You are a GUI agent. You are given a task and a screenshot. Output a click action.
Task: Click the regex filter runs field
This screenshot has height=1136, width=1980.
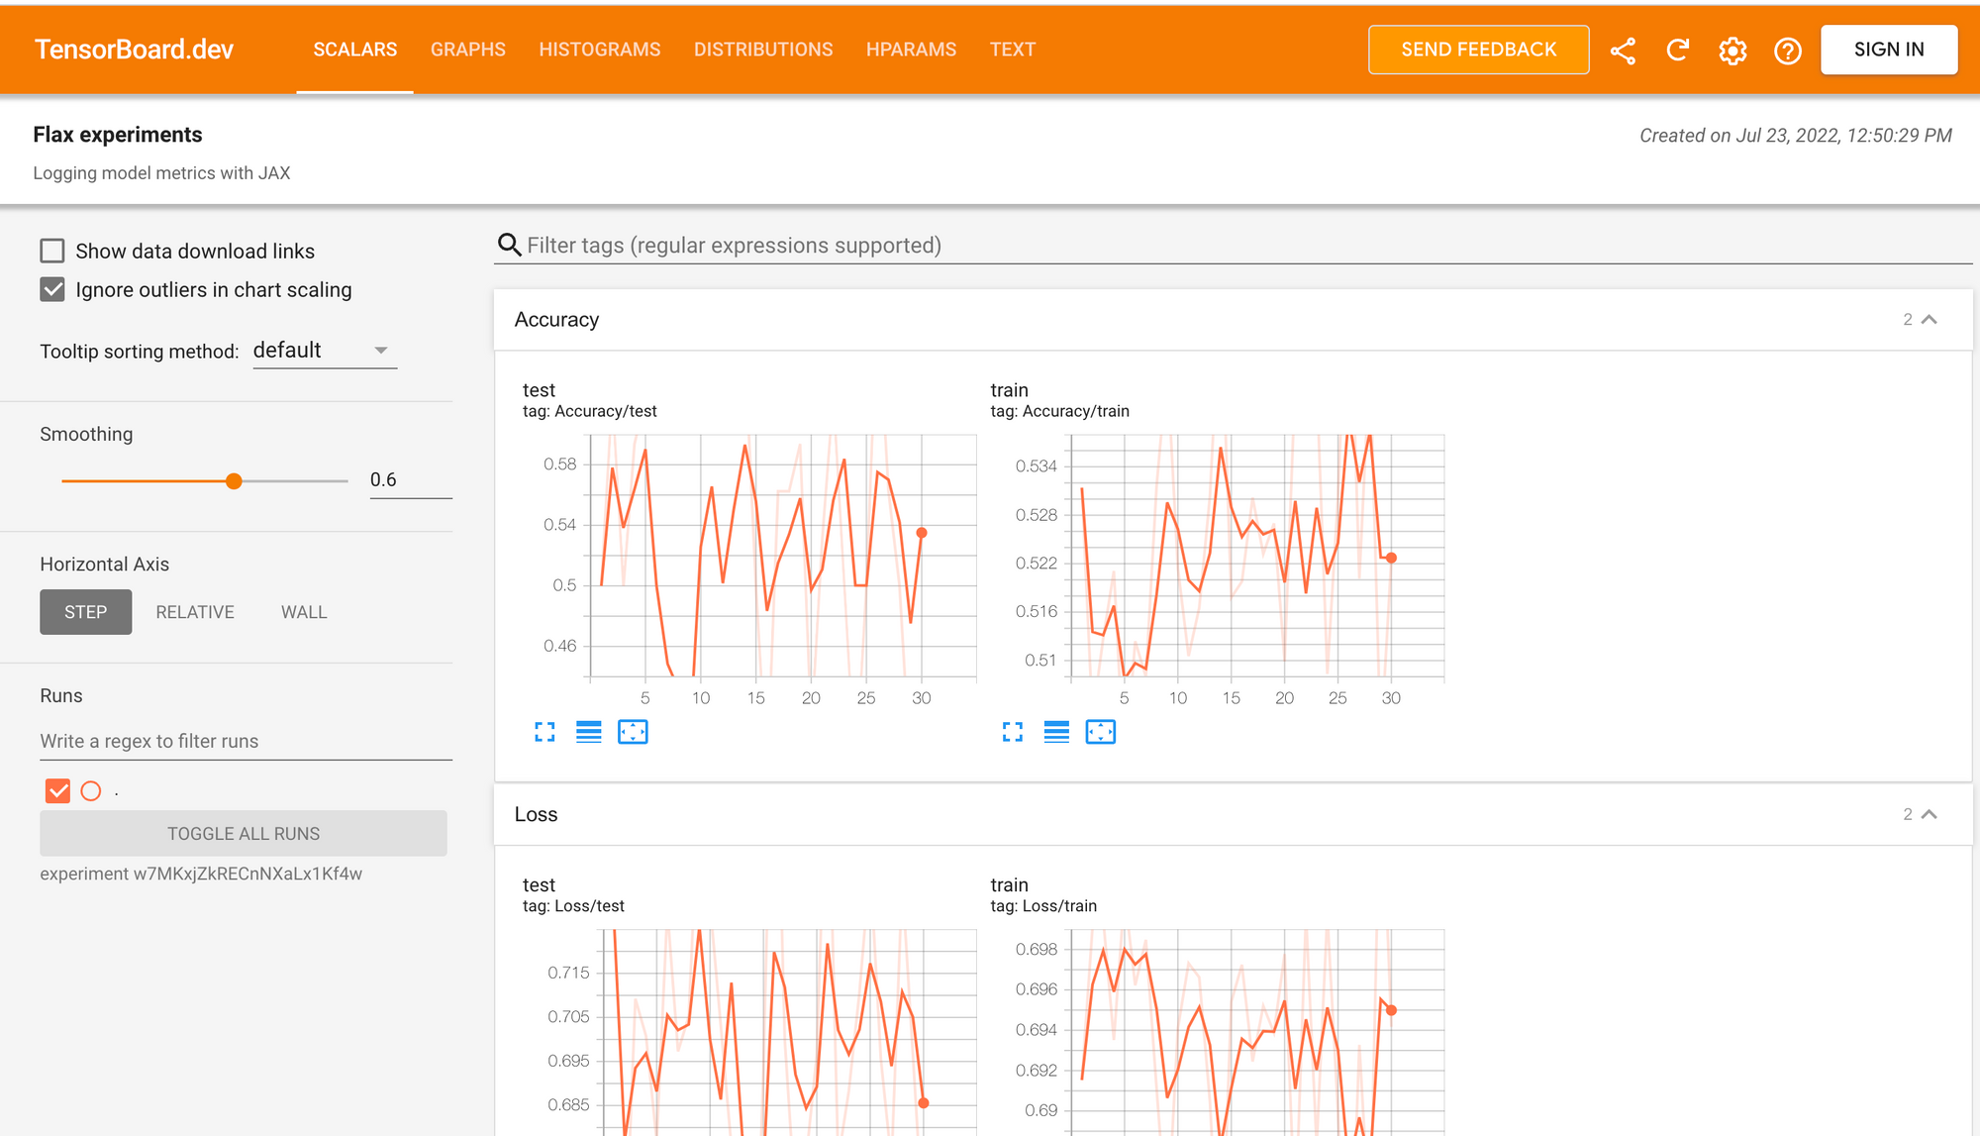click(246, 741)
